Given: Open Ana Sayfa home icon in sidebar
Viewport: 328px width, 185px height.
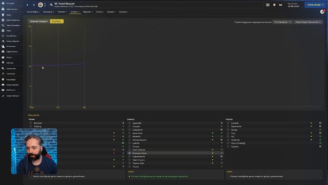Looking at the screenshot, I should point(3,4).
